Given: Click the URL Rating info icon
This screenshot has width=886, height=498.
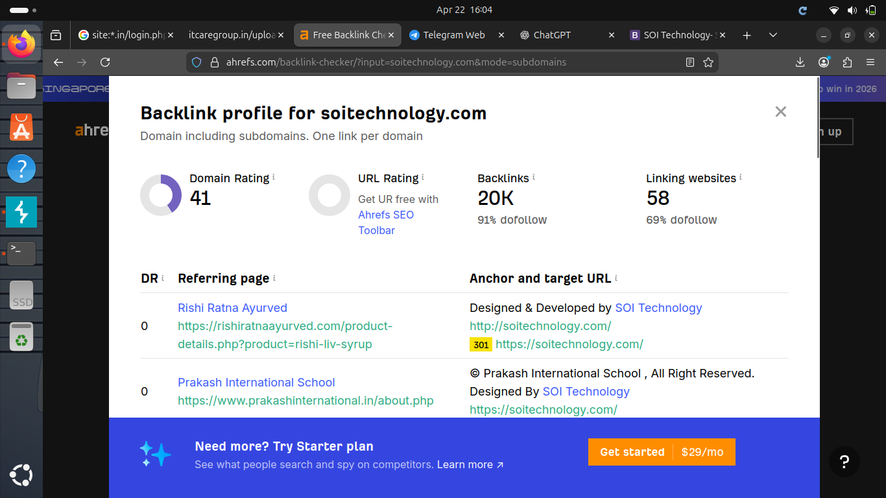Looking at the screenshot, I should [423, 176].
